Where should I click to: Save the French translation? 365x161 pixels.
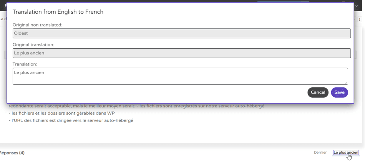pyautogui.click(x=339, y=92)
